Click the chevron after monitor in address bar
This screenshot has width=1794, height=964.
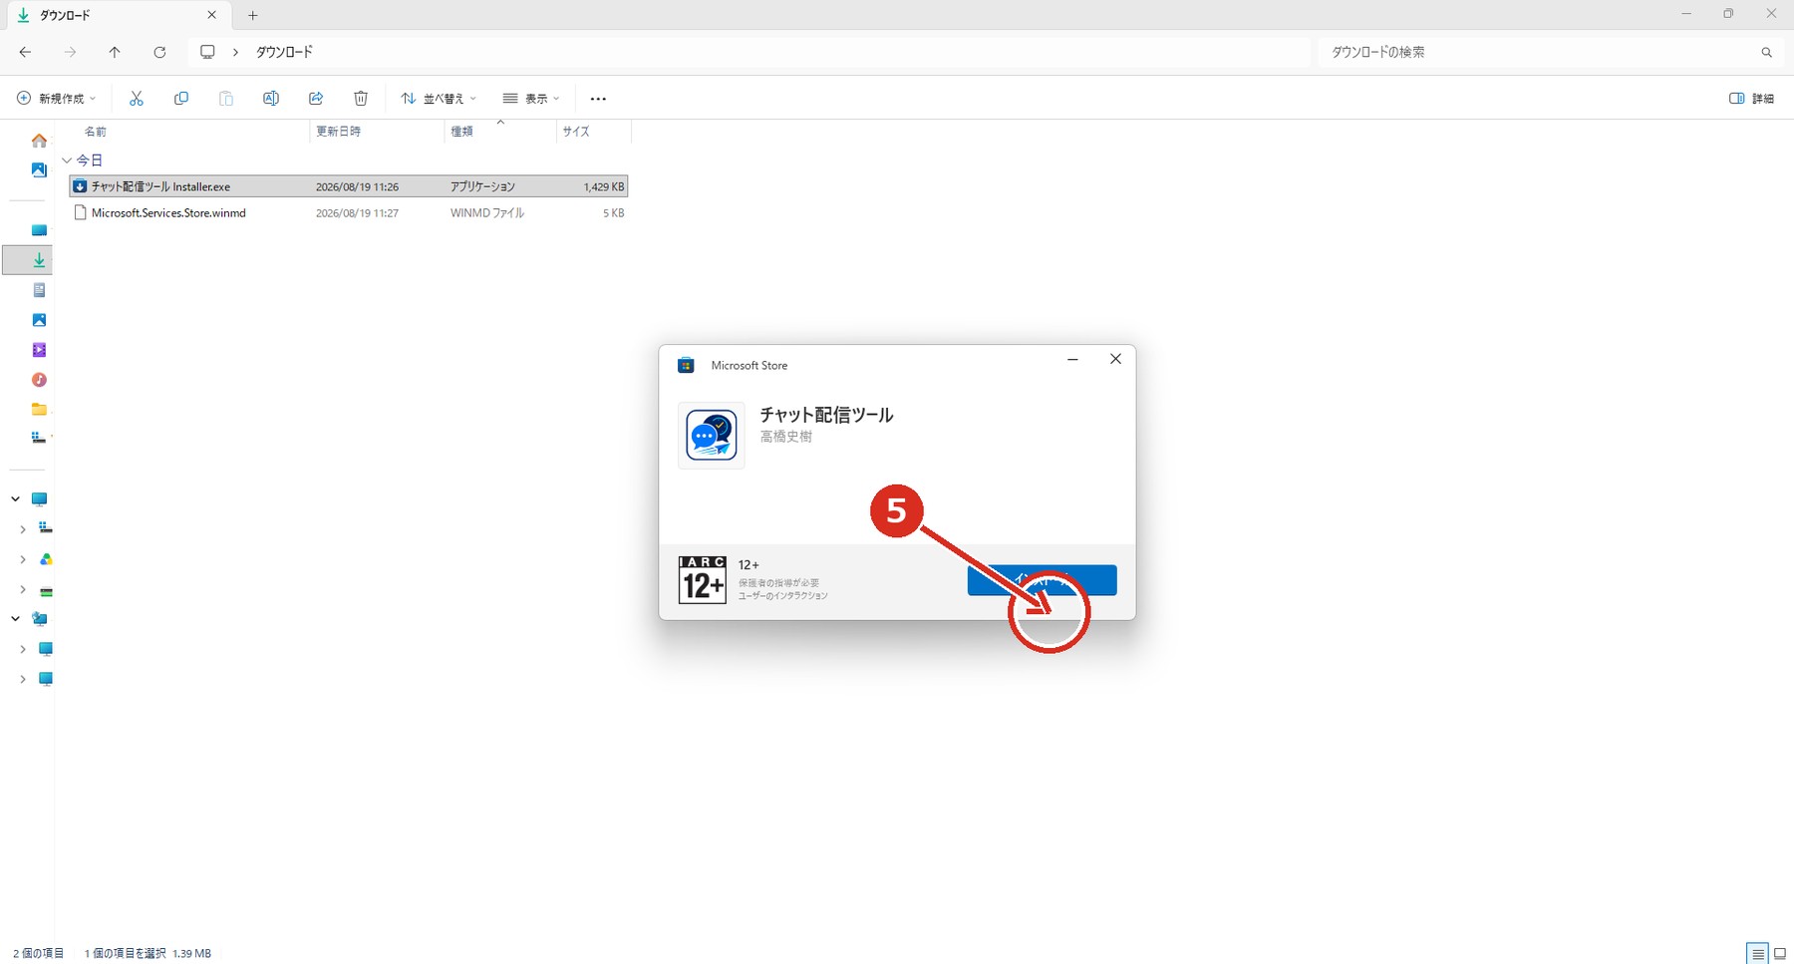click(235, 52)
